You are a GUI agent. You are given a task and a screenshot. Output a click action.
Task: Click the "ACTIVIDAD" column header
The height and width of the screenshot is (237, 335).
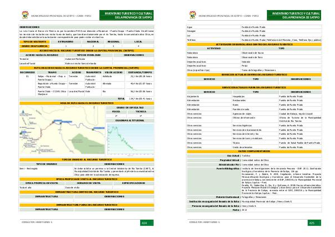214,49
